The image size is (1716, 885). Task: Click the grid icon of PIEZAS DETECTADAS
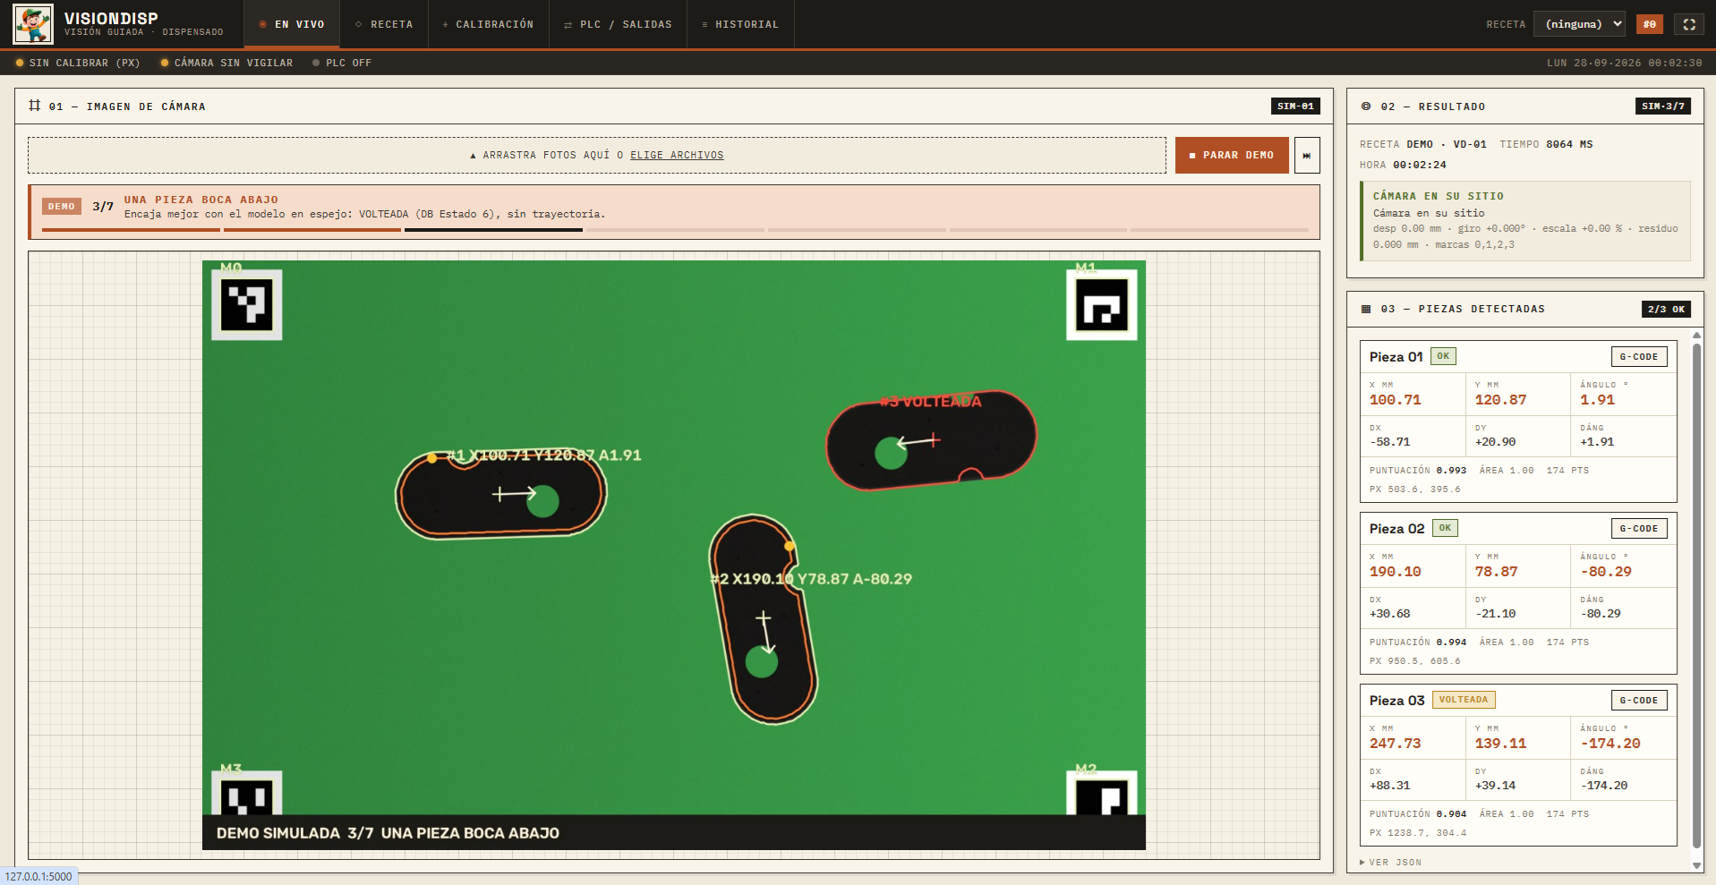[1366, 309]
